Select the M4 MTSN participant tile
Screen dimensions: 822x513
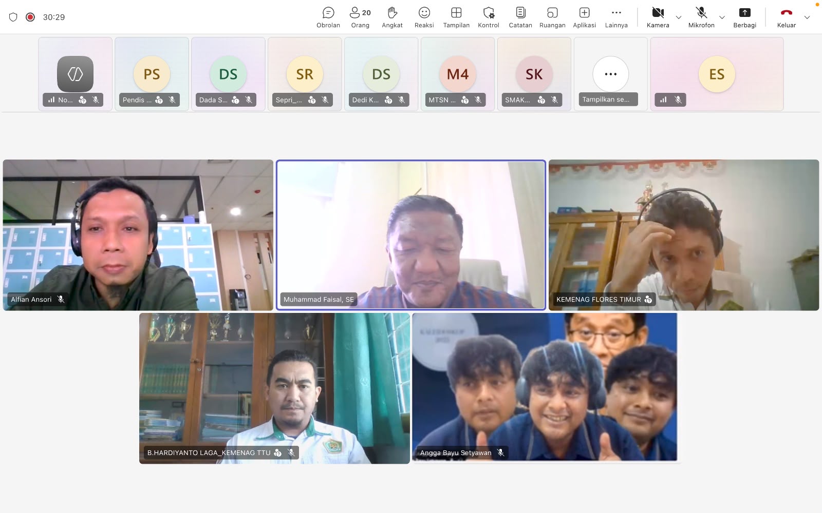click(x=458, y=74)
